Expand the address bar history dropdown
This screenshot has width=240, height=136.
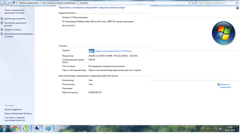pyautogui.click(x=189, y=3)
